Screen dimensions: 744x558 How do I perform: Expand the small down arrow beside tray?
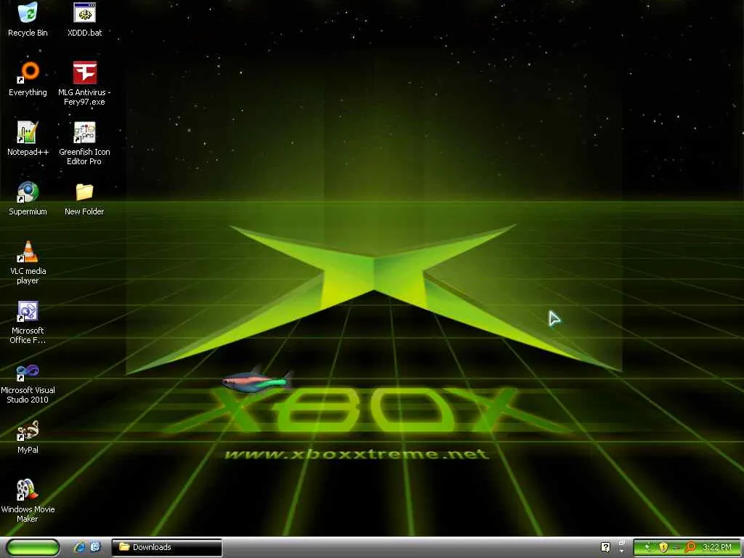click(x=622, y=551)
